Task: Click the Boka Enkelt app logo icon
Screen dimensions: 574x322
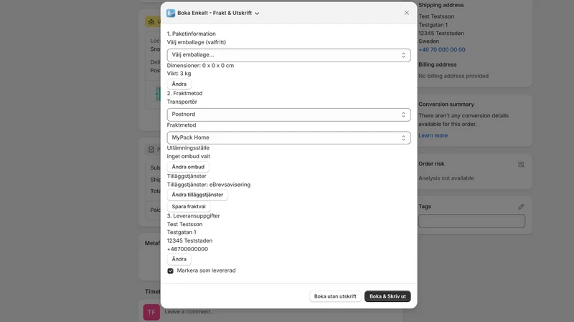Action: (x=171, y=13)
